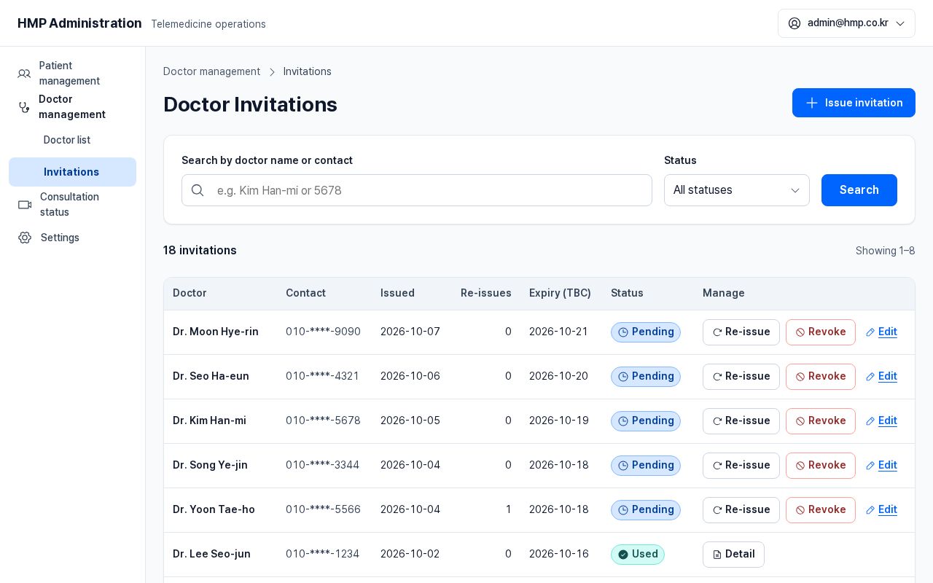This screenshot has height=583, width=933.
Task: Re-issue invitation for Dr. Kim Han-mi
Action: click(x=741, y=421)
